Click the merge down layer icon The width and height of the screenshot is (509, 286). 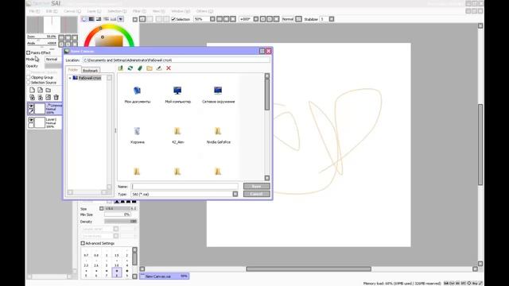click(41, 97)
